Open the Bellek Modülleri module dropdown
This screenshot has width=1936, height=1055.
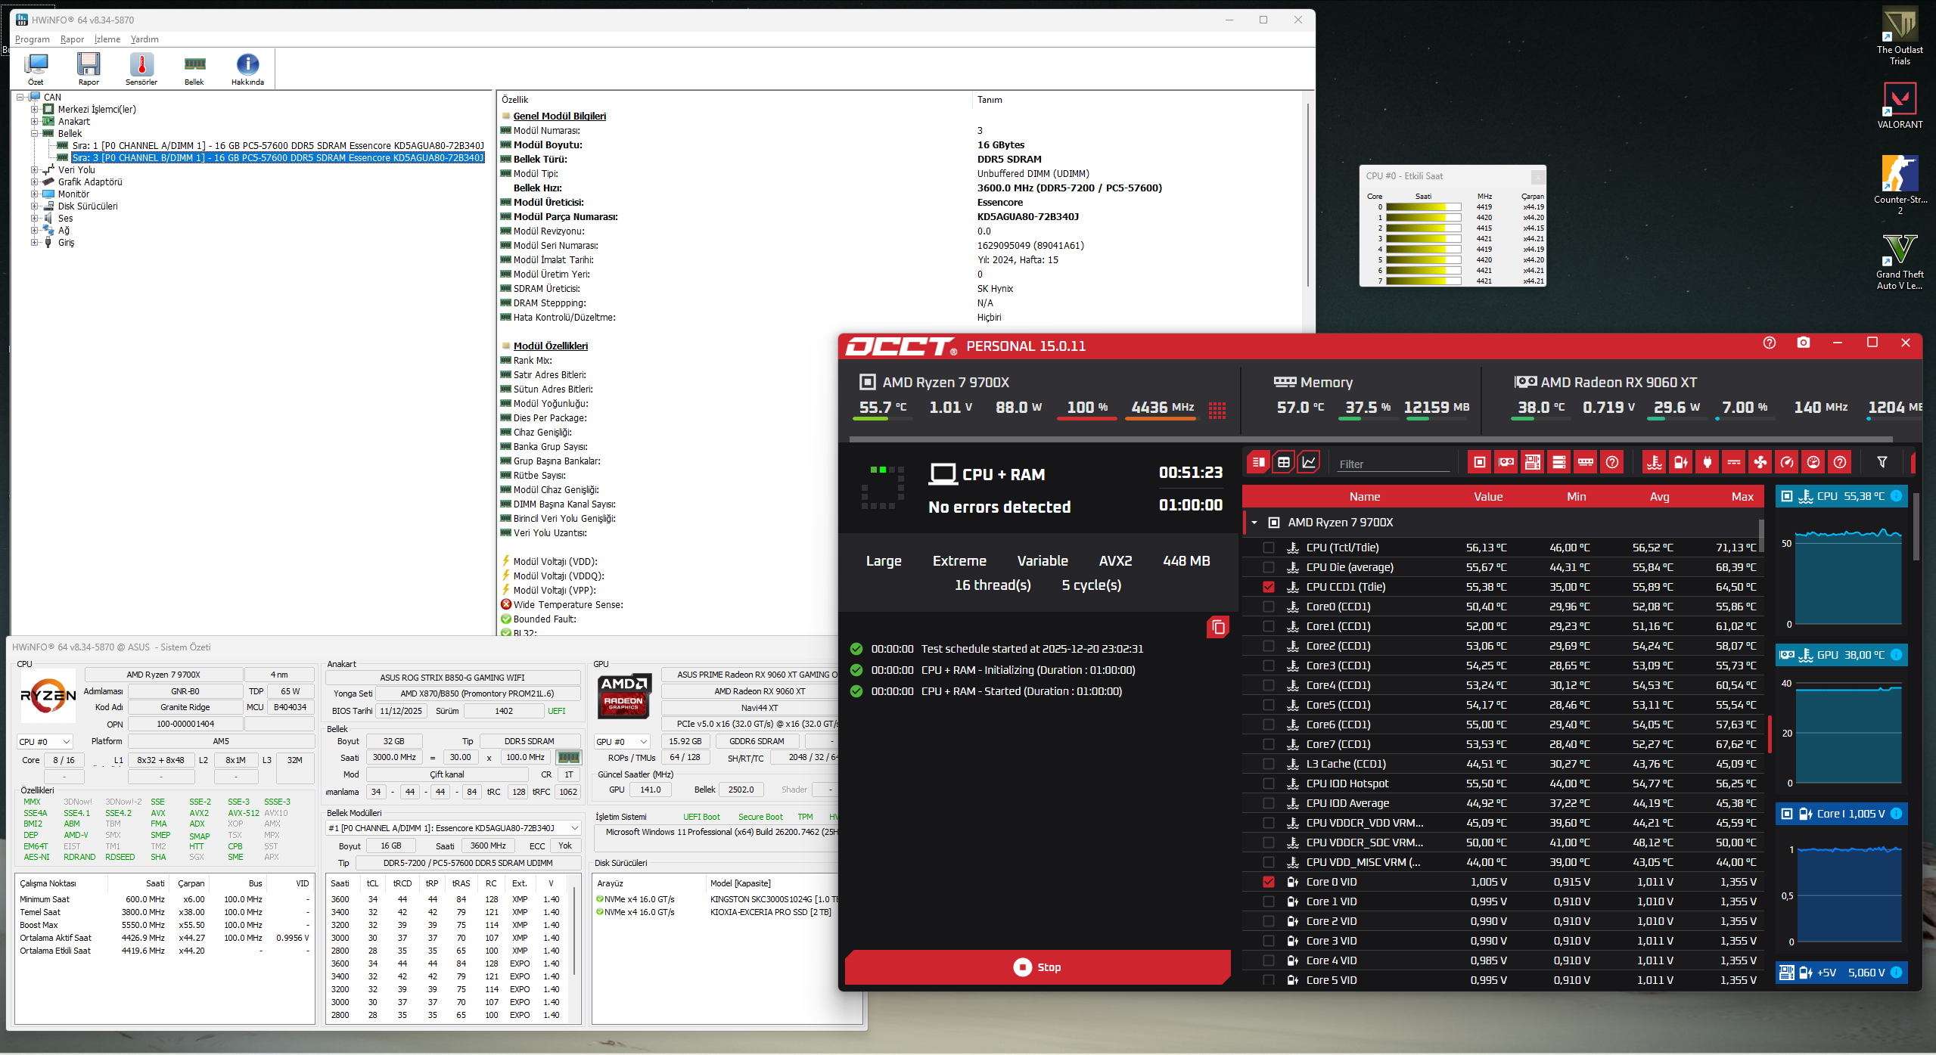[453, 828]
